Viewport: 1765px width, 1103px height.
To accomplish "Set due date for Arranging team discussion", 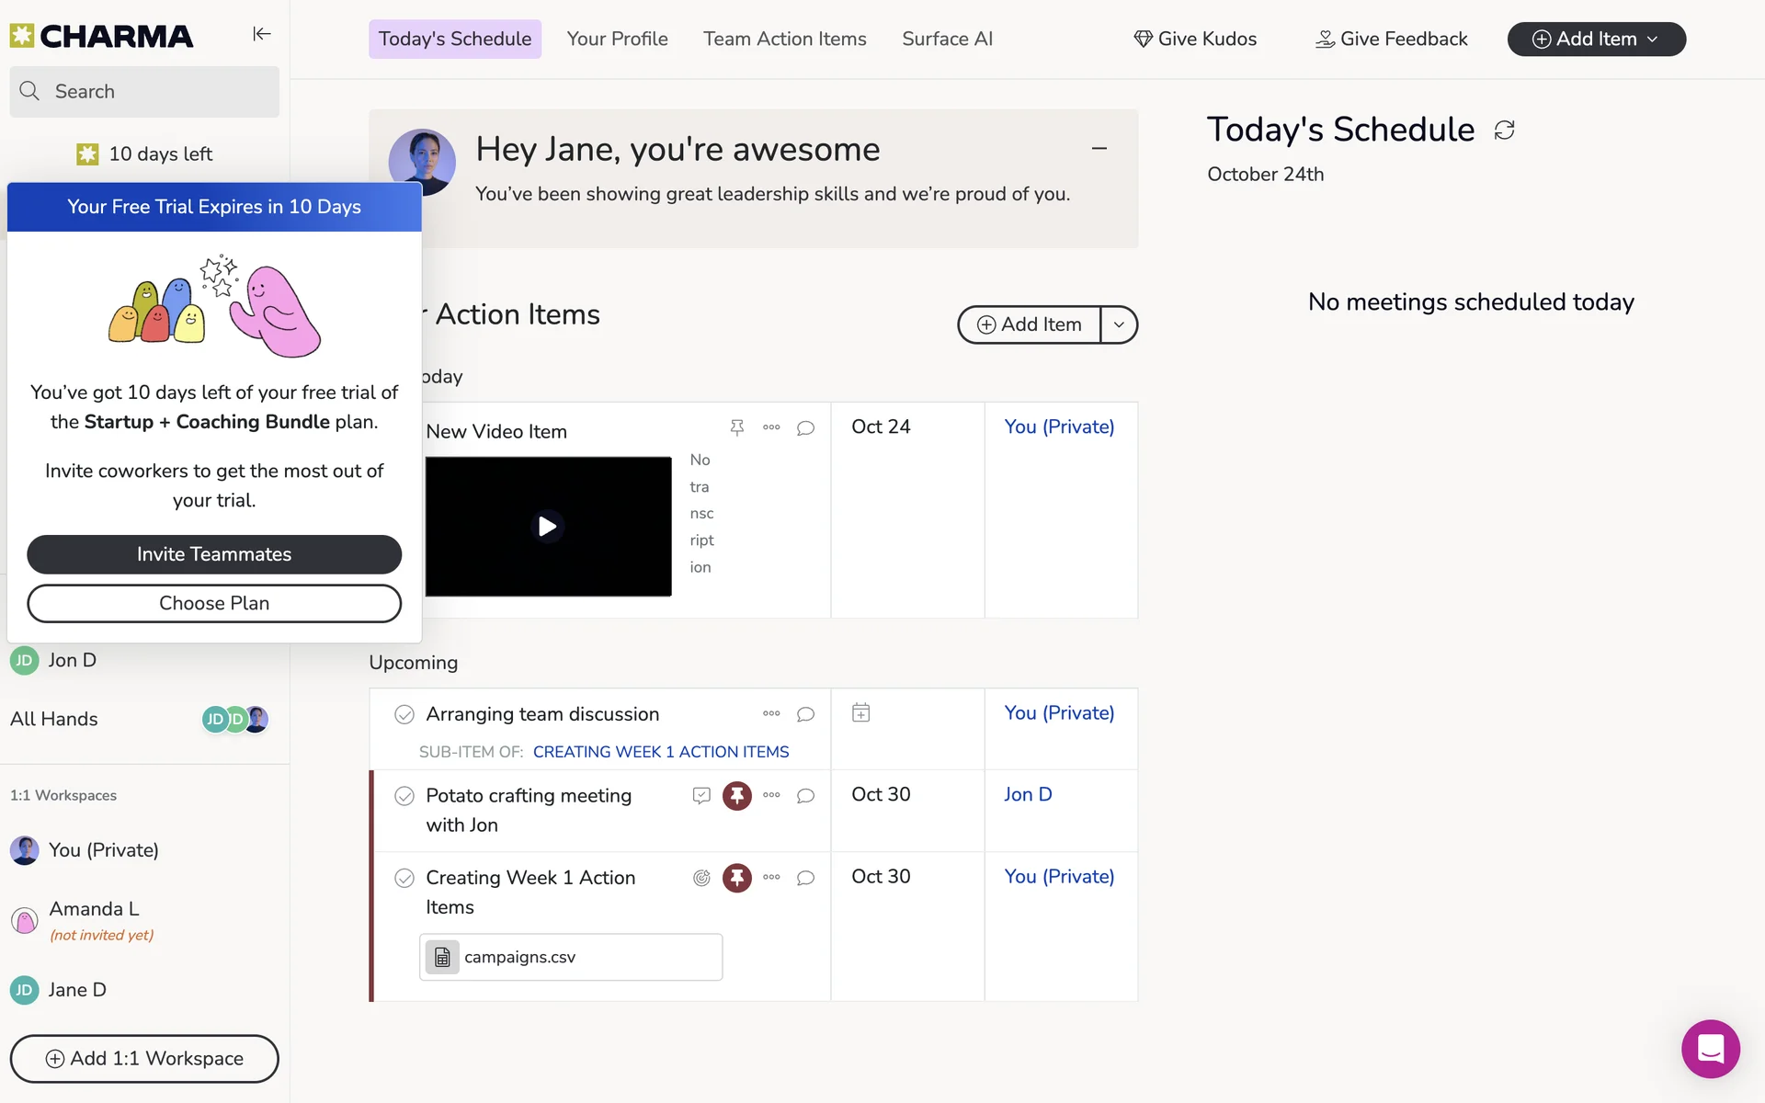I will point(860,713).
